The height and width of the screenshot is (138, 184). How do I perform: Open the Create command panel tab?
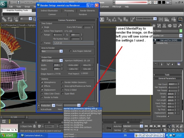[154, 26]
